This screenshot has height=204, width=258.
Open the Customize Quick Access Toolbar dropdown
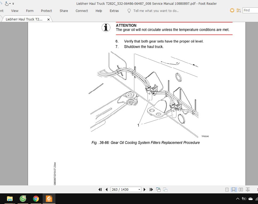(13, 4)
